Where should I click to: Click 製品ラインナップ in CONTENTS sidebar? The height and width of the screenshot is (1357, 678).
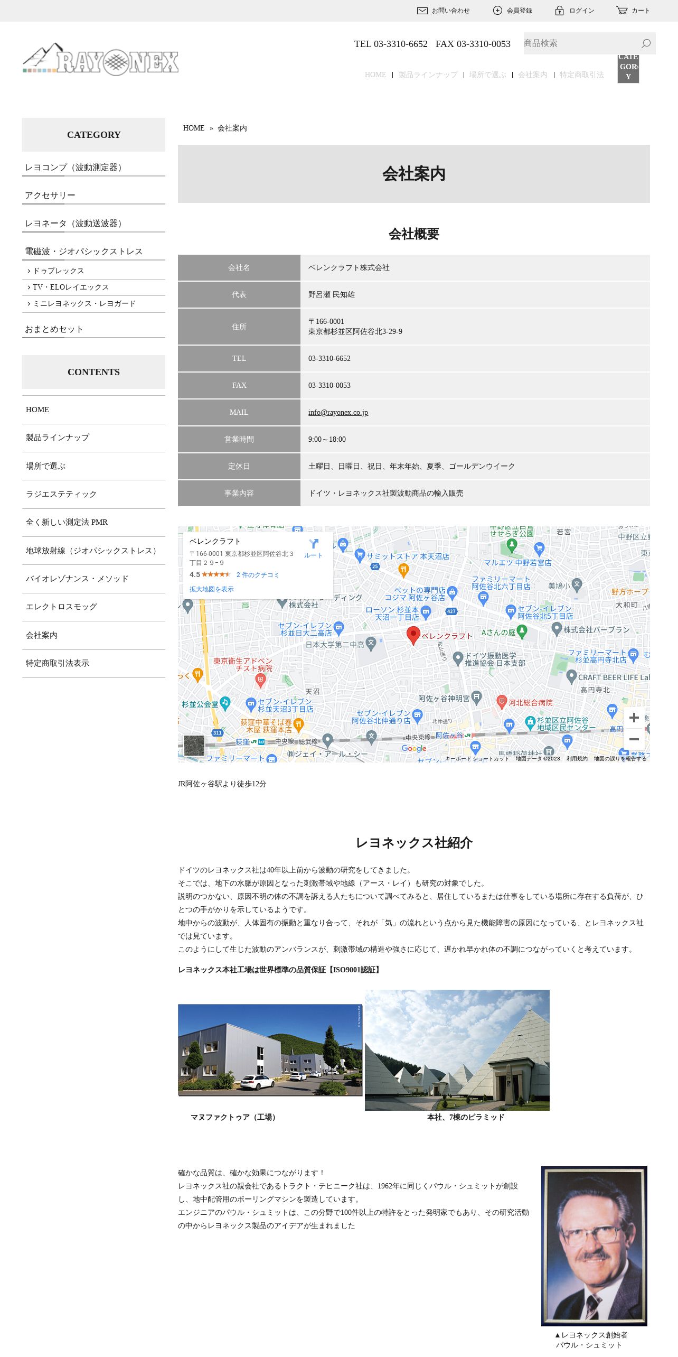pyautogui.click(x=93, y=438)
